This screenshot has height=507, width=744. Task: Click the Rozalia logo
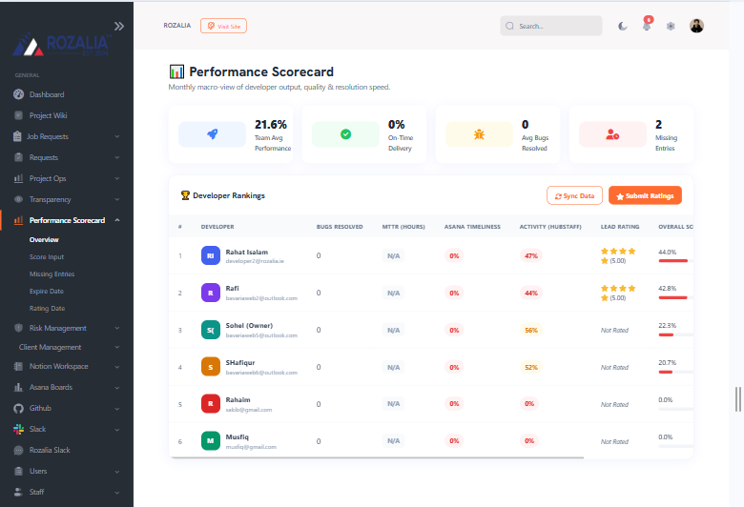62,45
